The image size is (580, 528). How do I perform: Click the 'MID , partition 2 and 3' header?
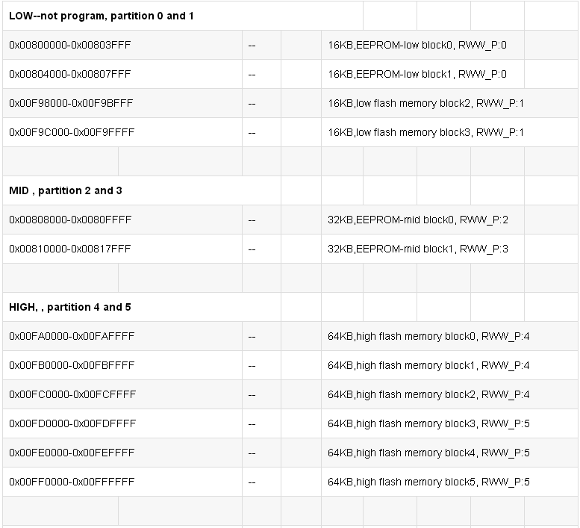(66, 190)
